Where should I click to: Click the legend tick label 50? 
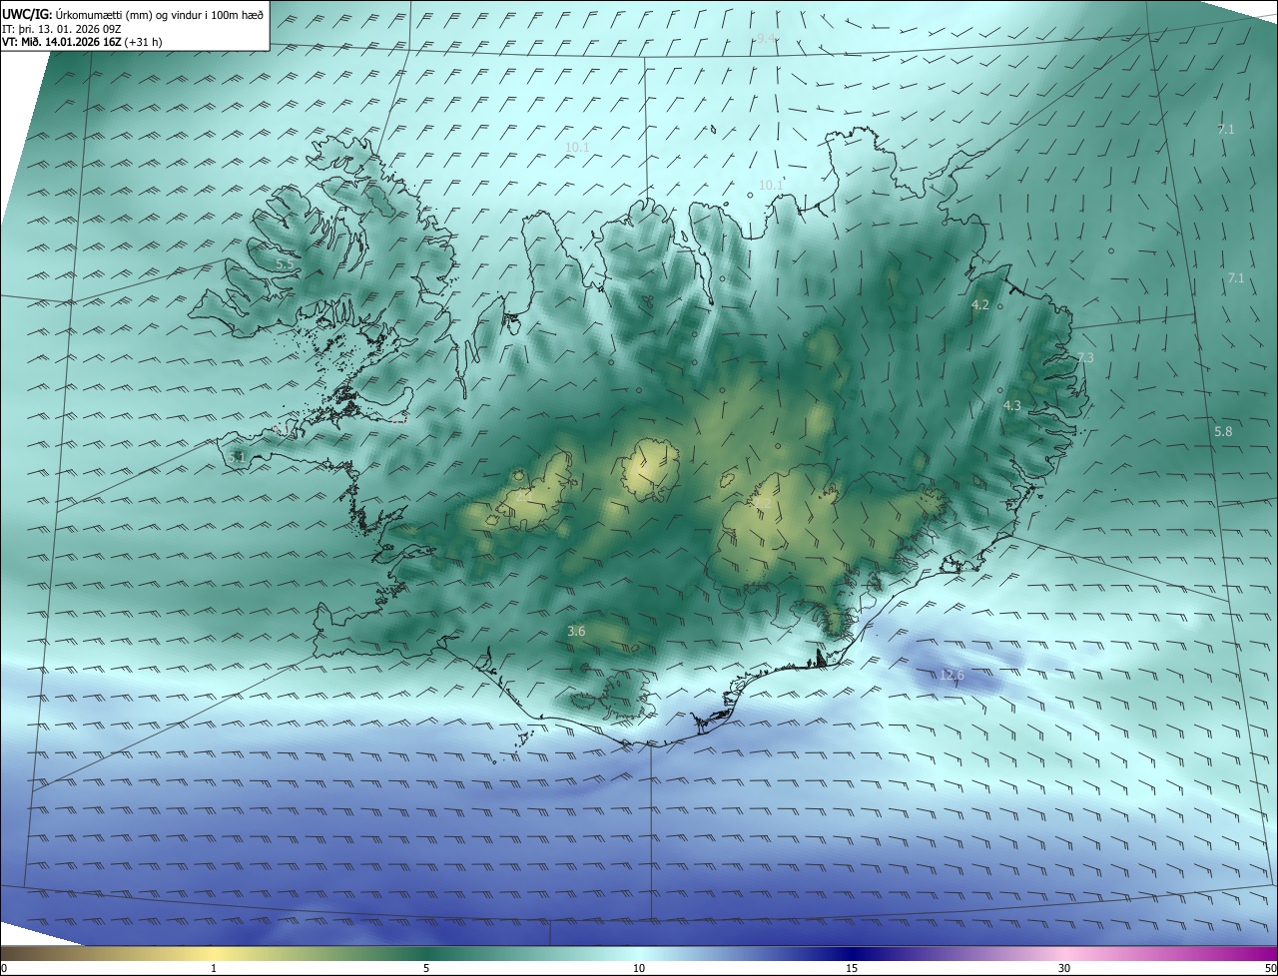pyautogui.click(x=1270, y=969)
